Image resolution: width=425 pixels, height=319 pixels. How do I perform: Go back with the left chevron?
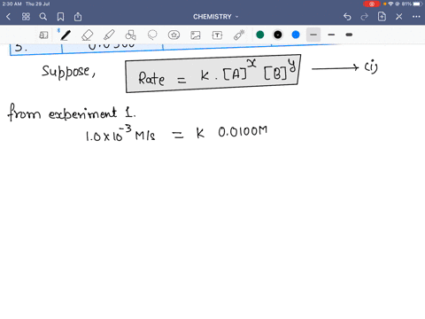click(x=8, y=17)
